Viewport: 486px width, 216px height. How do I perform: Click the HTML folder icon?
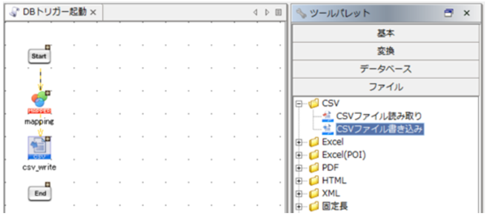(x=314, y=181)
